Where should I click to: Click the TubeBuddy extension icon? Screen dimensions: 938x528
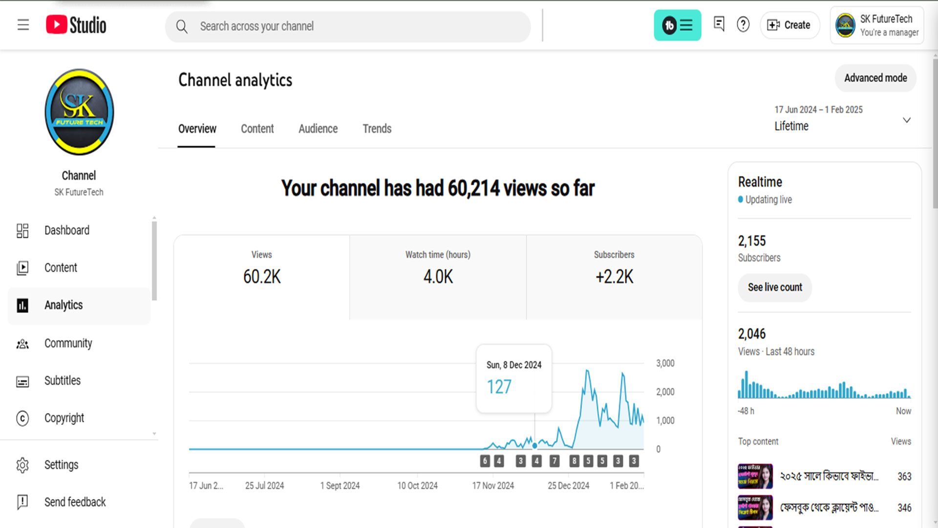tap(677, 25)
